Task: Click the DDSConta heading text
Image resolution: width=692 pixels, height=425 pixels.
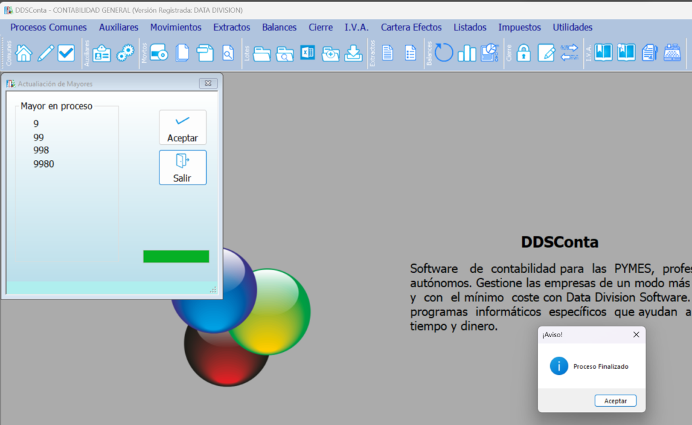Action: (560, 242)
